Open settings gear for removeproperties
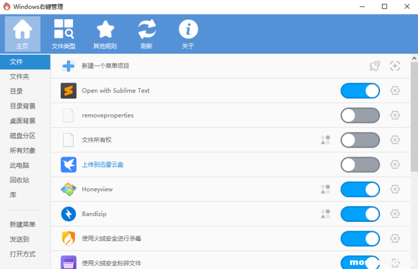 point(395,115)
